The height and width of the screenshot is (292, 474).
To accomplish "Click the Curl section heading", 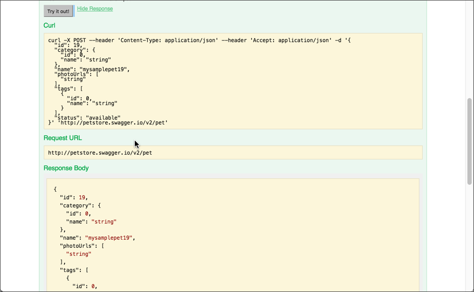I will pyautogui.click(x=50, y=25).
